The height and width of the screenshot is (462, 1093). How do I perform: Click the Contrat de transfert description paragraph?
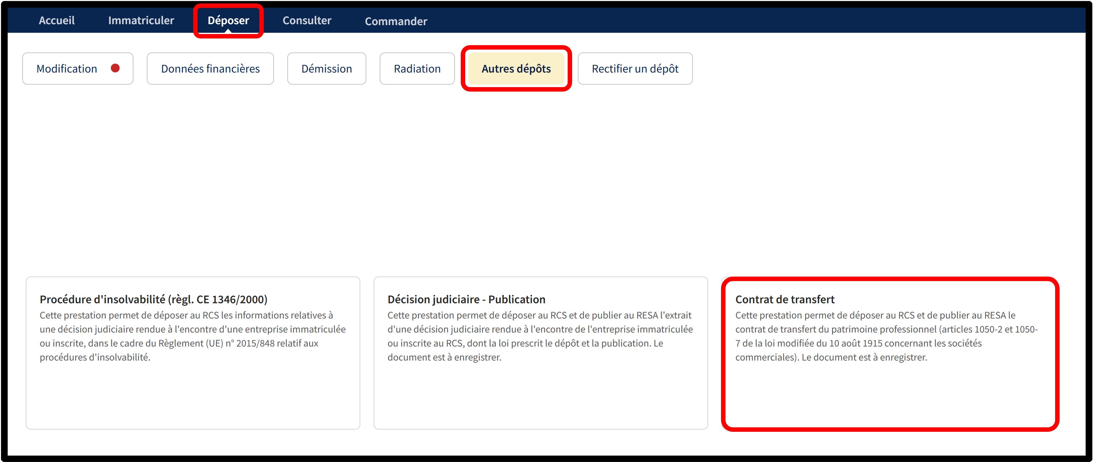point(886,336)
